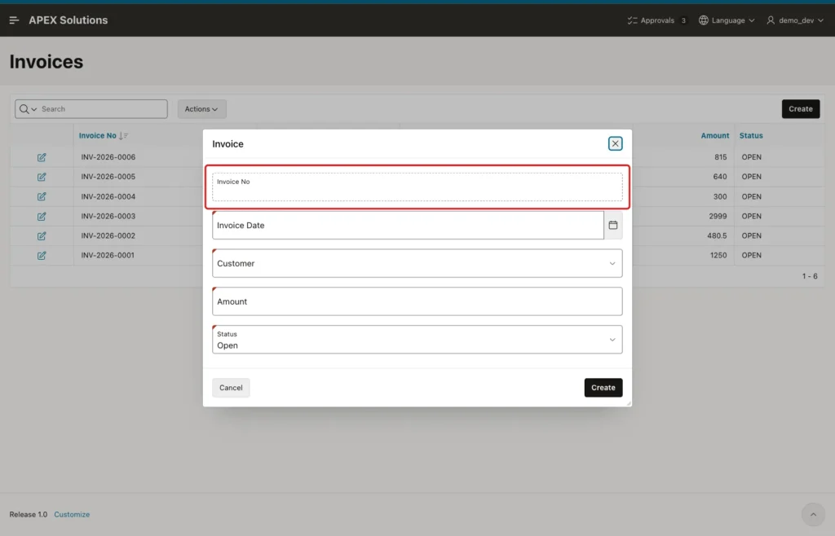835x536 pixels.
Task: Click the search magnifier column selector
Action: click(x=28, y=109)
